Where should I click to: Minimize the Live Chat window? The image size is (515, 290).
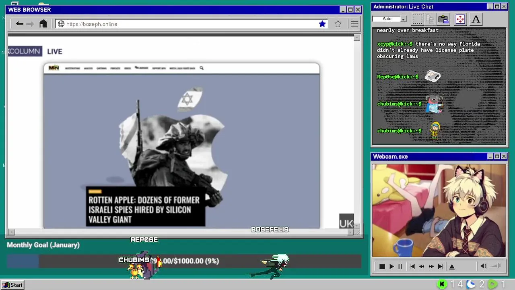pyautogui.click(x=490, y=6)
